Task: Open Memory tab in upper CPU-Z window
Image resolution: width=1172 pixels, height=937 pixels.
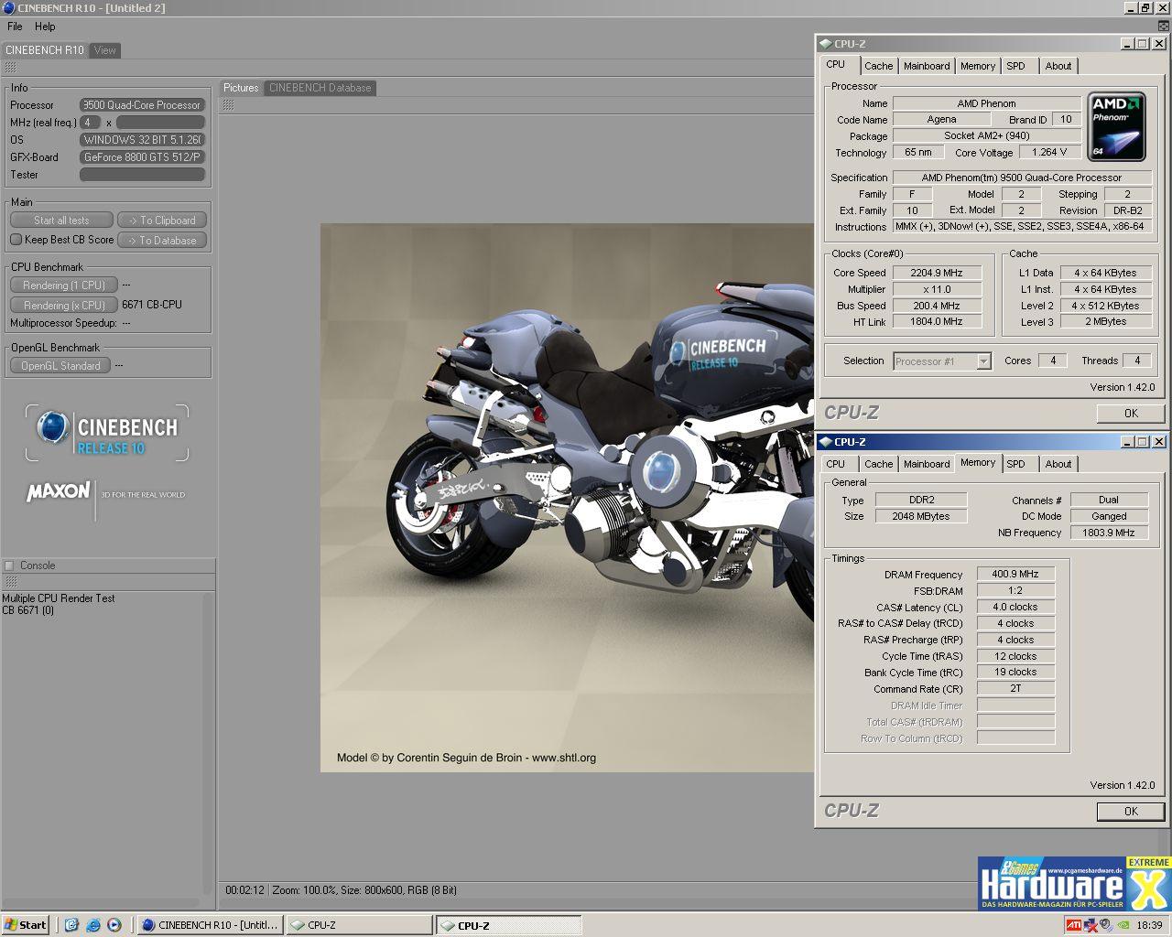Action: tap(978, 66)
